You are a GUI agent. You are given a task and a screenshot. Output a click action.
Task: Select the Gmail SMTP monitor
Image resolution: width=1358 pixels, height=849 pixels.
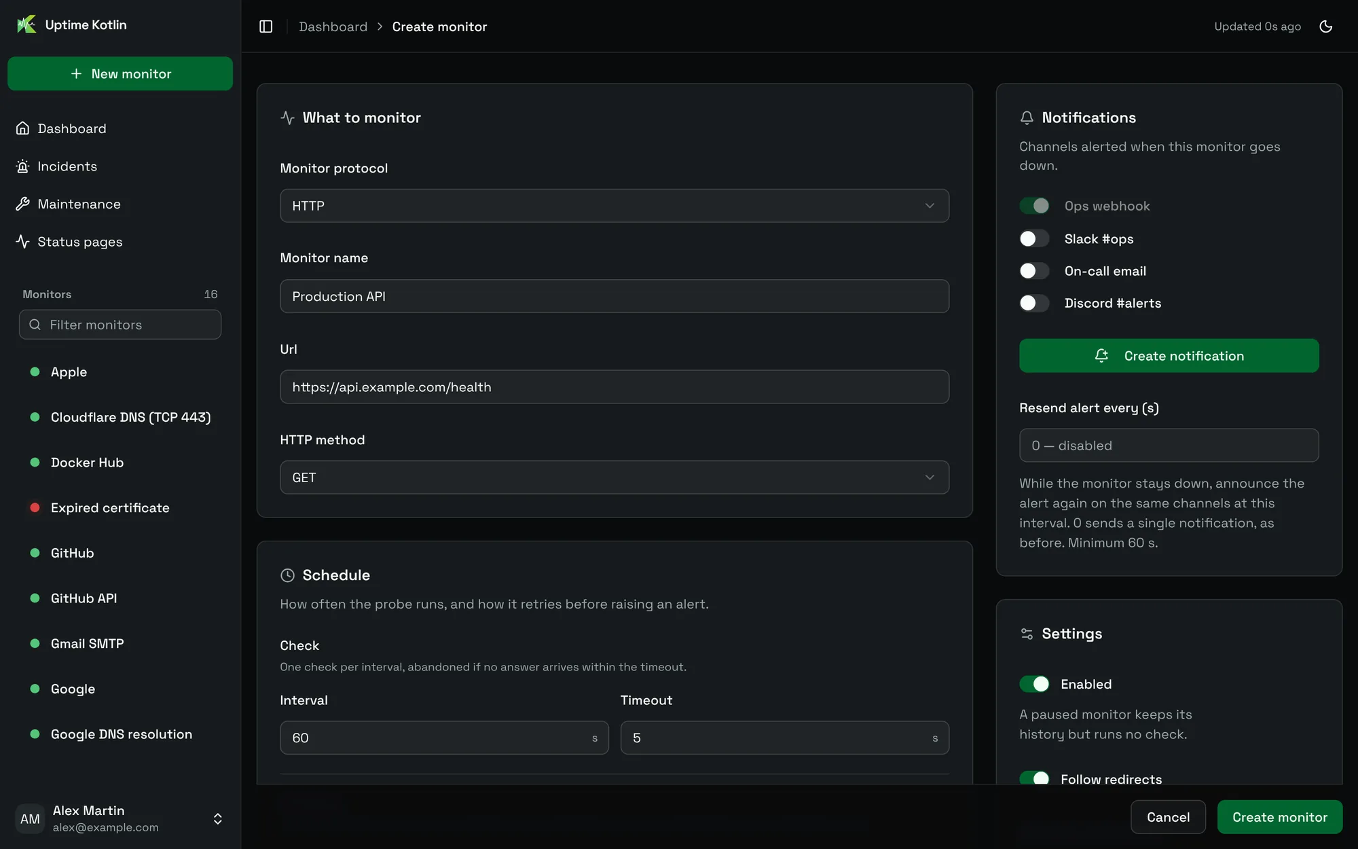coord(120,643)
